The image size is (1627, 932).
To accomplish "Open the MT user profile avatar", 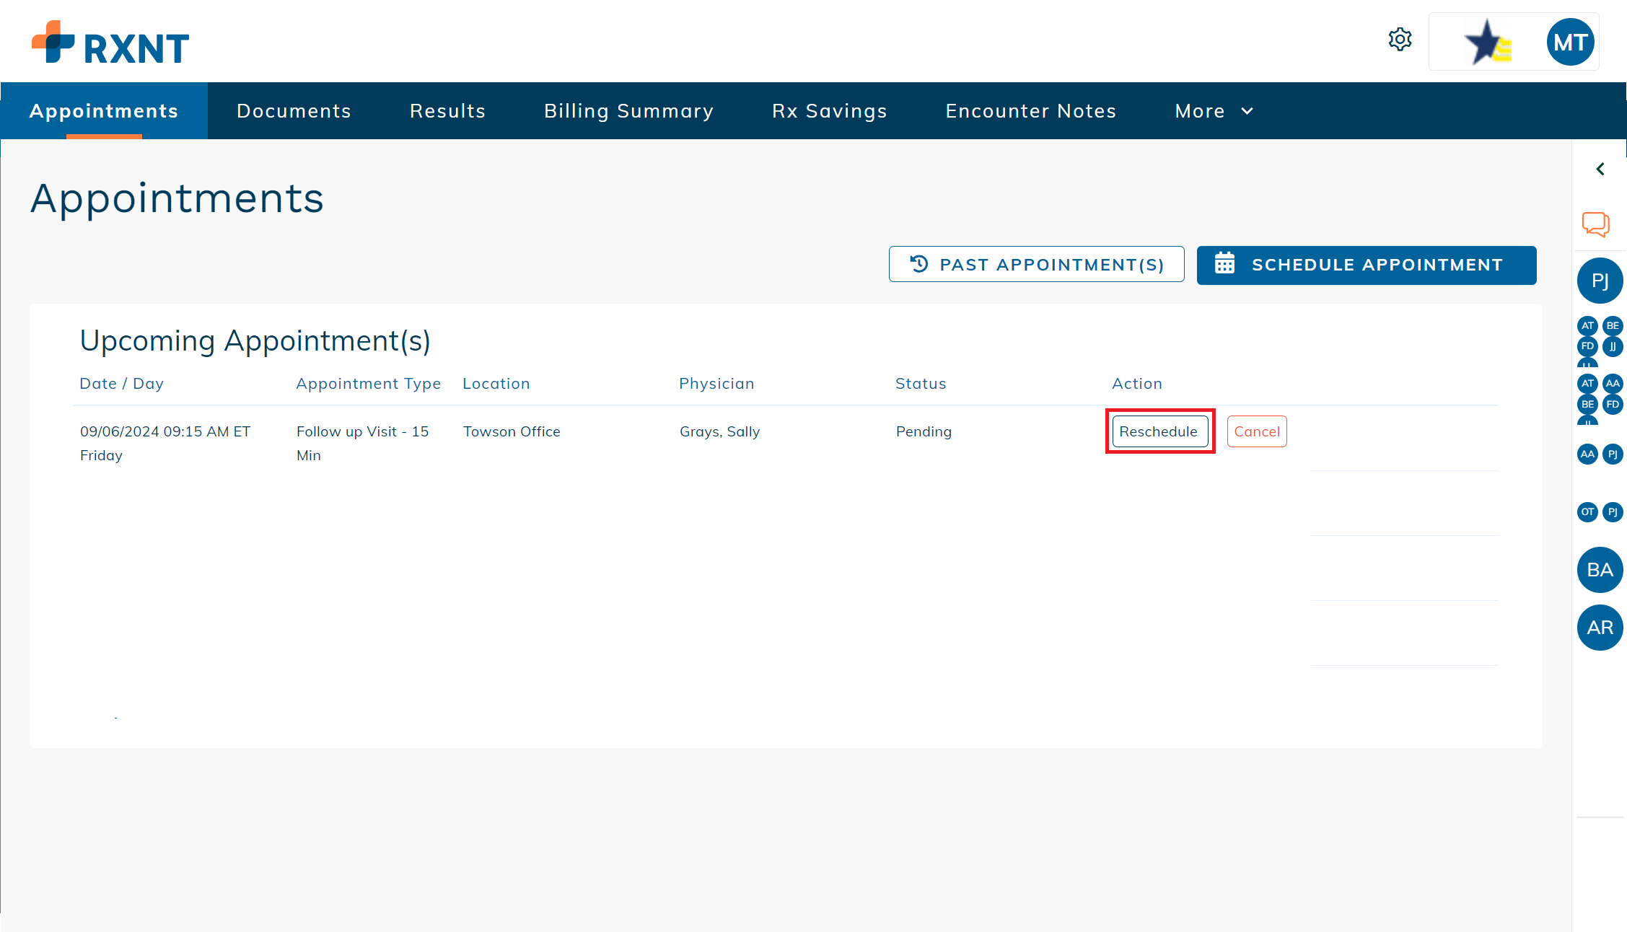I will coord(1570,42).
